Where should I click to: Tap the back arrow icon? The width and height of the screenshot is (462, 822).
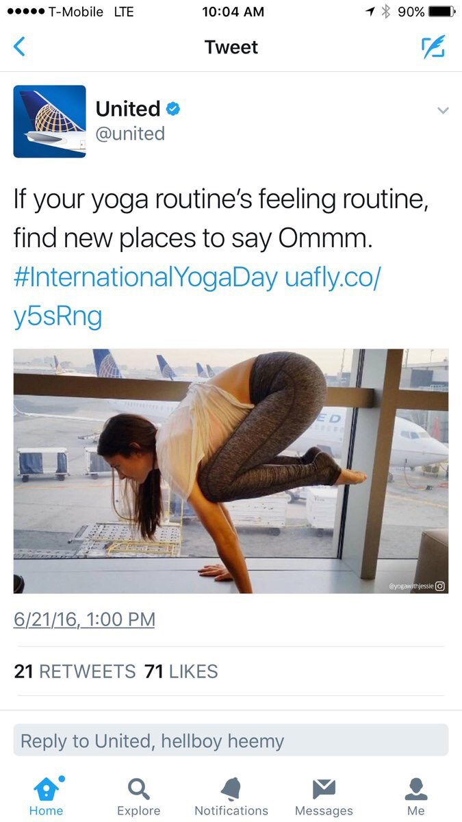coord(19,47)
